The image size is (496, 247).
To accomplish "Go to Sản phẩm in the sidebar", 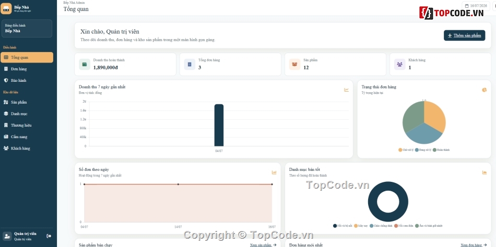I will (x=27, y=102).
